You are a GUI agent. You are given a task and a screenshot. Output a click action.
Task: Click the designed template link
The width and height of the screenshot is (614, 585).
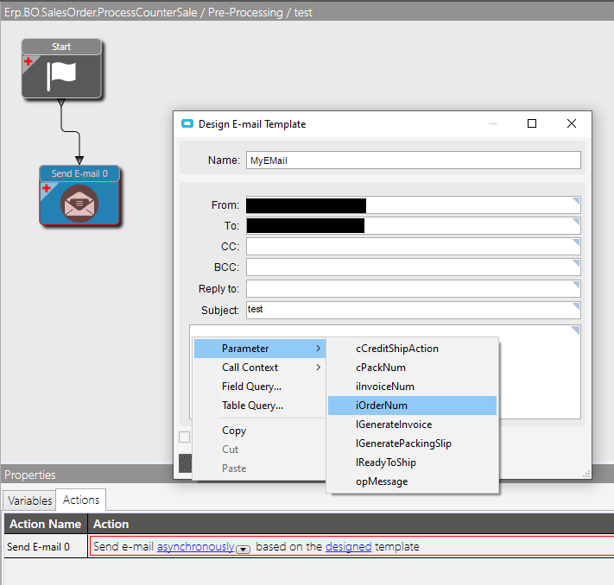point(348,546)
